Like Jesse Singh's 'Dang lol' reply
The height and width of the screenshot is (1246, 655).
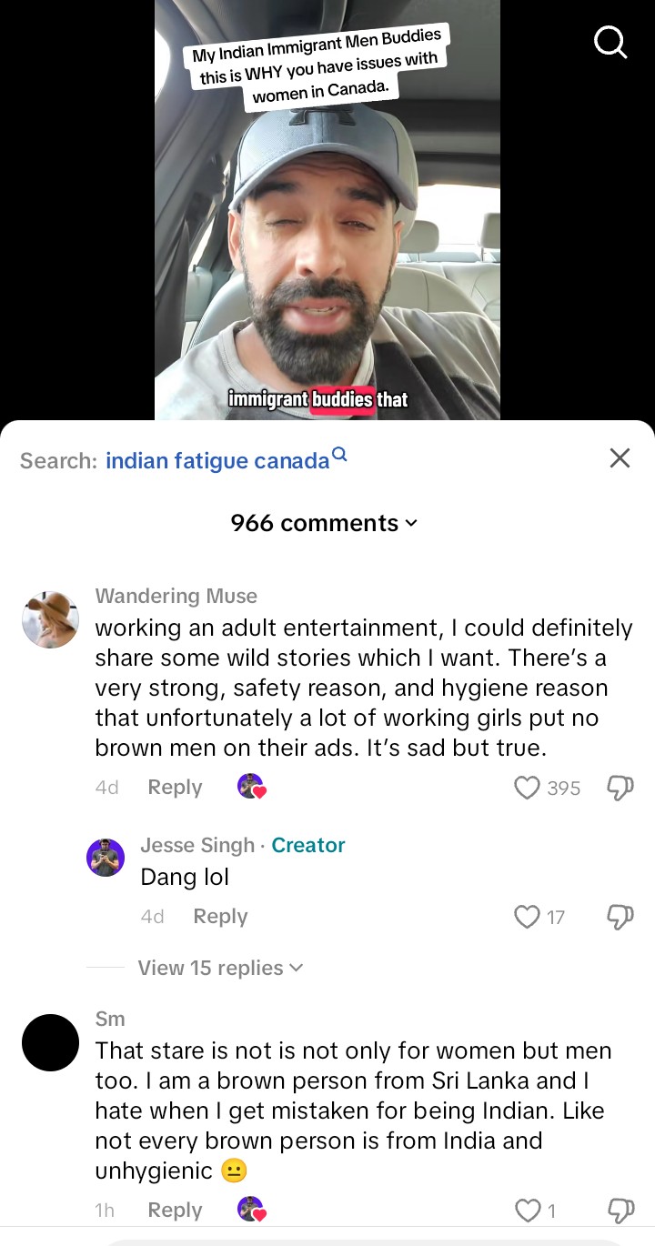[528, 917]
